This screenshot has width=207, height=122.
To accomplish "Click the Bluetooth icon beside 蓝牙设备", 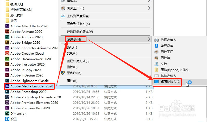I will [x=156, y=46].
